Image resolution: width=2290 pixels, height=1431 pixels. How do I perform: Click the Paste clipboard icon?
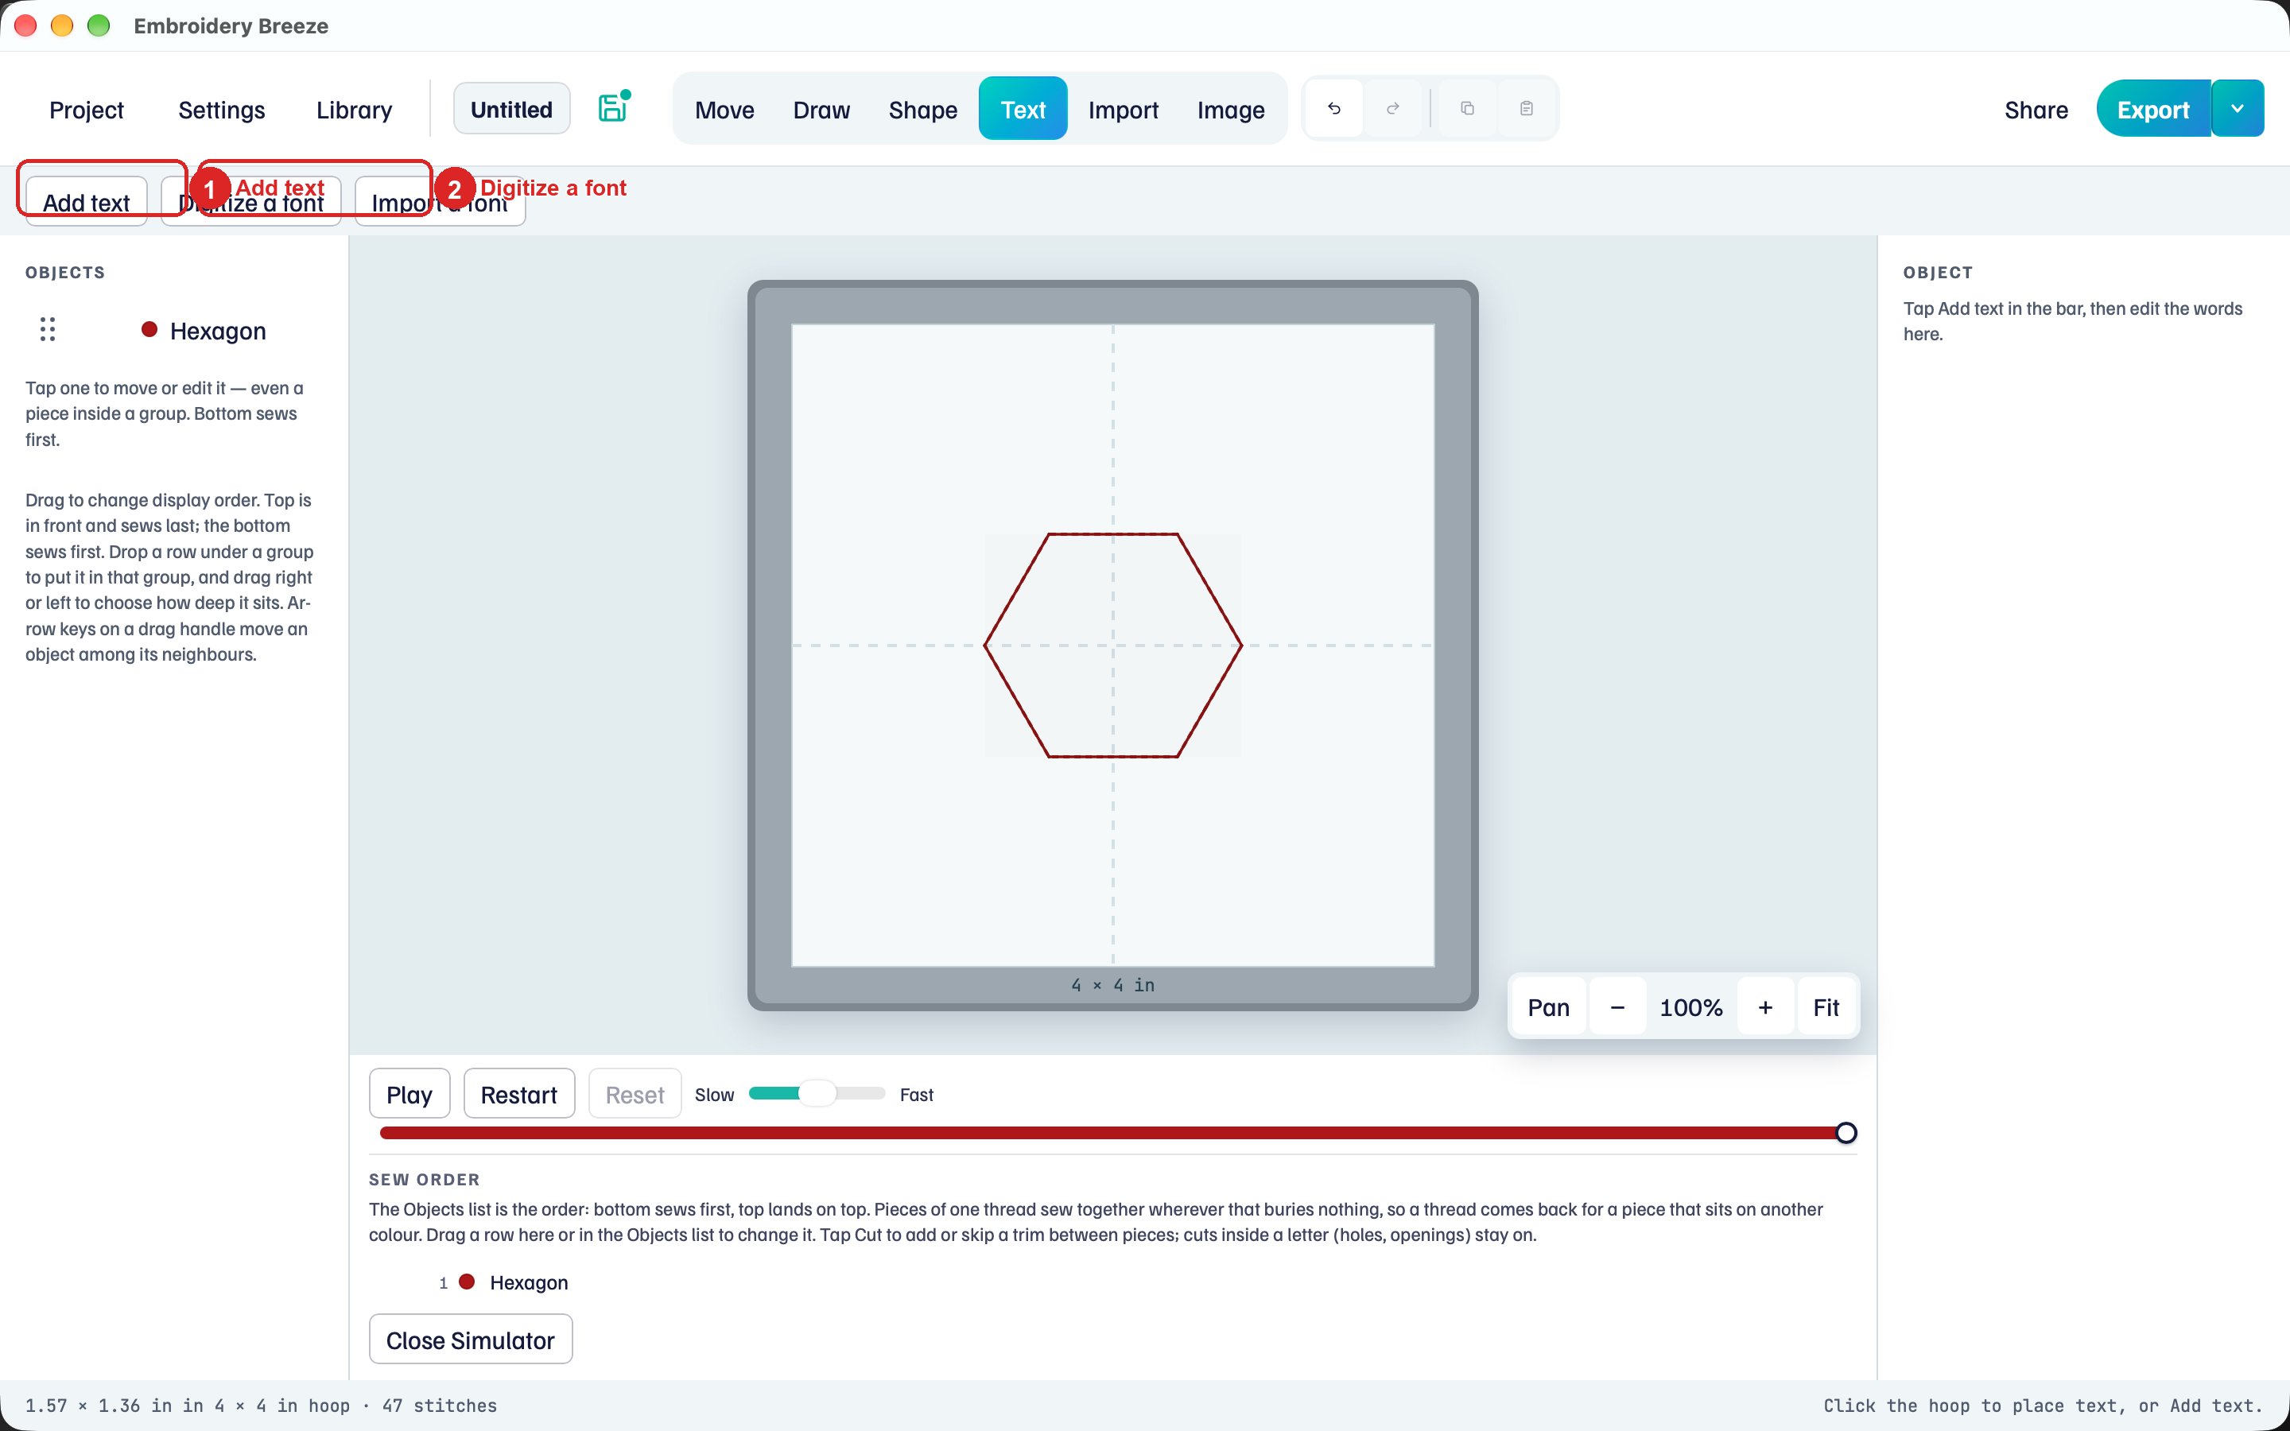pos(1527,109)
